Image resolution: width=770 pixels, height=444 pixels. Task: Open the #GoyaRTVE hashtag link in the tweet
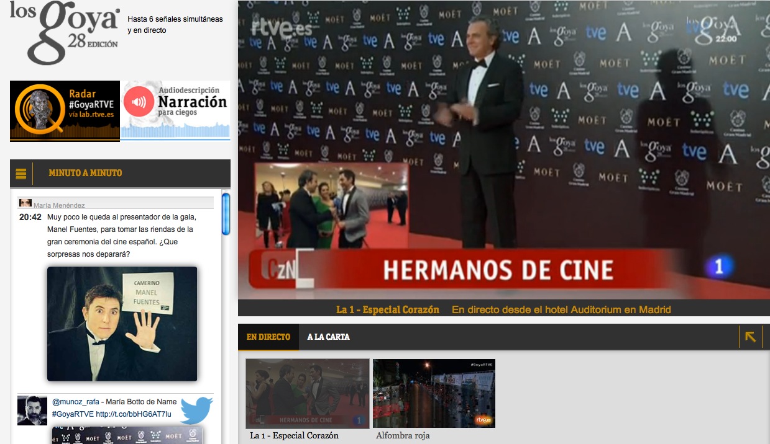pyautogui.click(x=73, y=414)
